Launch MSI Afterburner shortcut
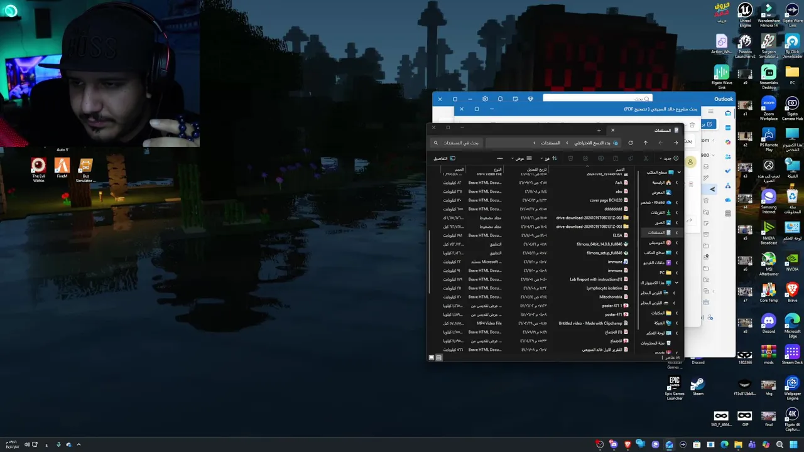The image size is (804, 452). pyautogui.click(x=768, y=264)
